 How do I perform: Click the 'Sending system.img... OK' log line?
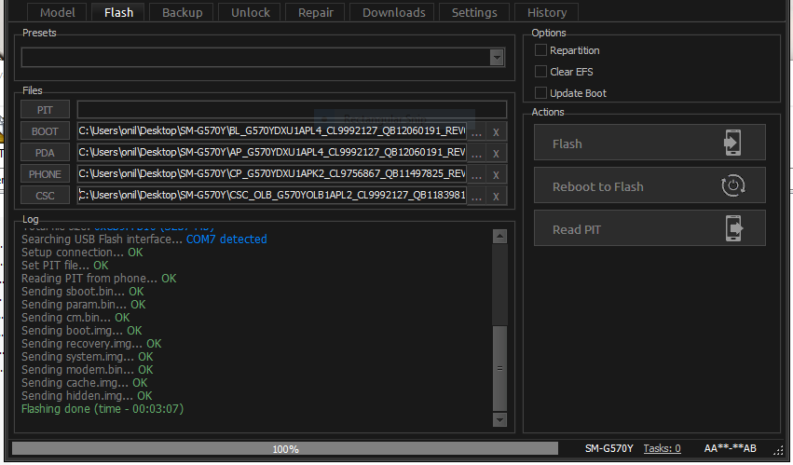(87, 357)
